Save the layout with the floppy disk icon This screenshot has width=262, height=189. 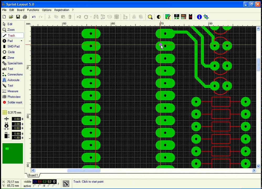(18, 17)
